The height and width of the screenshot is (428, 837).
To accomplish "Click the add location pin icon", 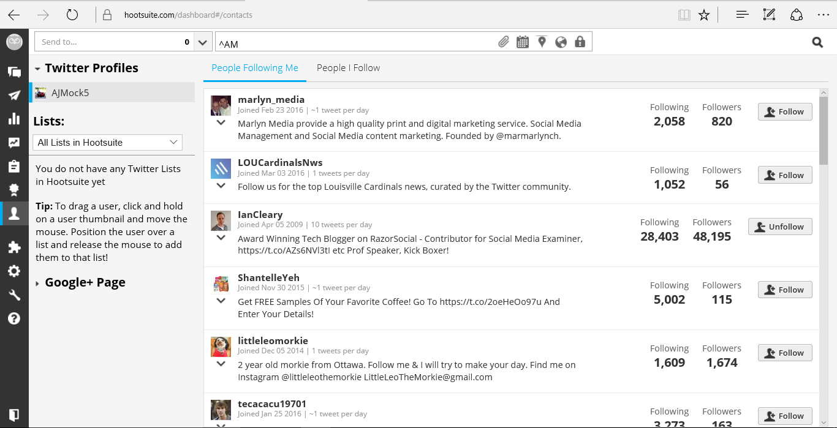I will pyautogui.click(x=542, y=42).
